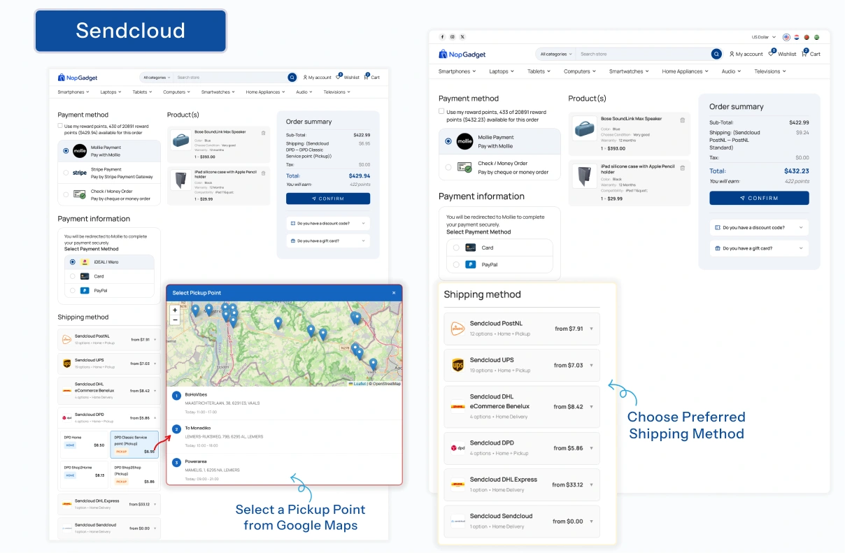845x553 pixels.
Task: Close the Select Pickup Point dialog
Action: pos(394,293)
